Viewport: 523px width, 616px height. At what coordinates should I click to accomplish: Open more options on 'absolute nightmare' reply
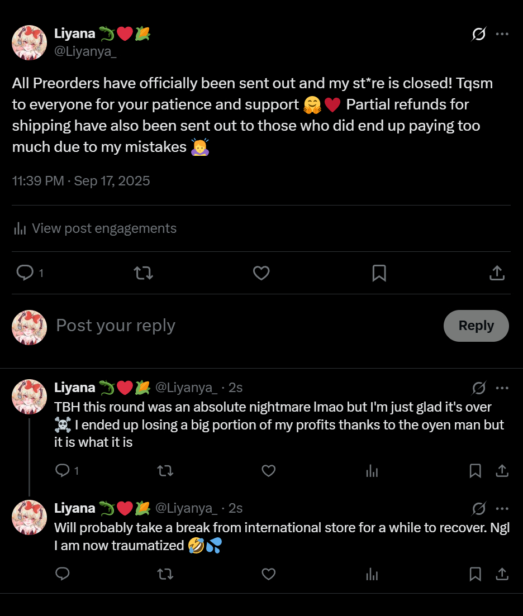pos(502,388)
